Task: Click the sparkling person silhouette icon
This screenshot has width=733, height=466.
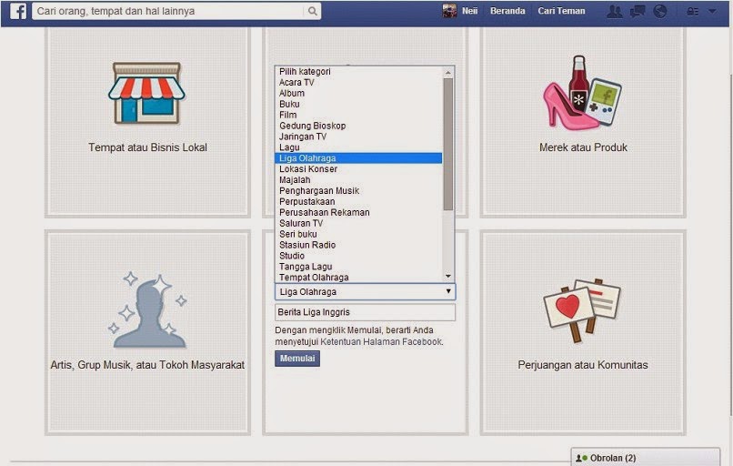Action: click(x=147, y=309)
